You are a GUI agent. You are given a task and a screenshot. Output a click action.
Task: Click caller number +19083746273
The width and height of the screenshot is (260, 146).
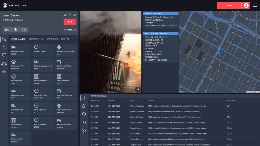(13, 20)
